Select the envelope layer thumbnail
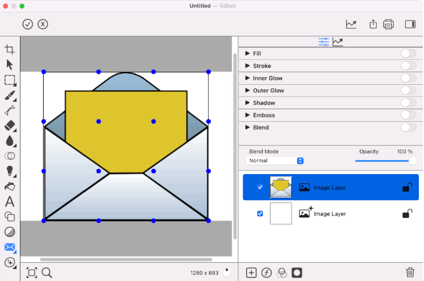This screenshot has width=424, height=281. 281,187
